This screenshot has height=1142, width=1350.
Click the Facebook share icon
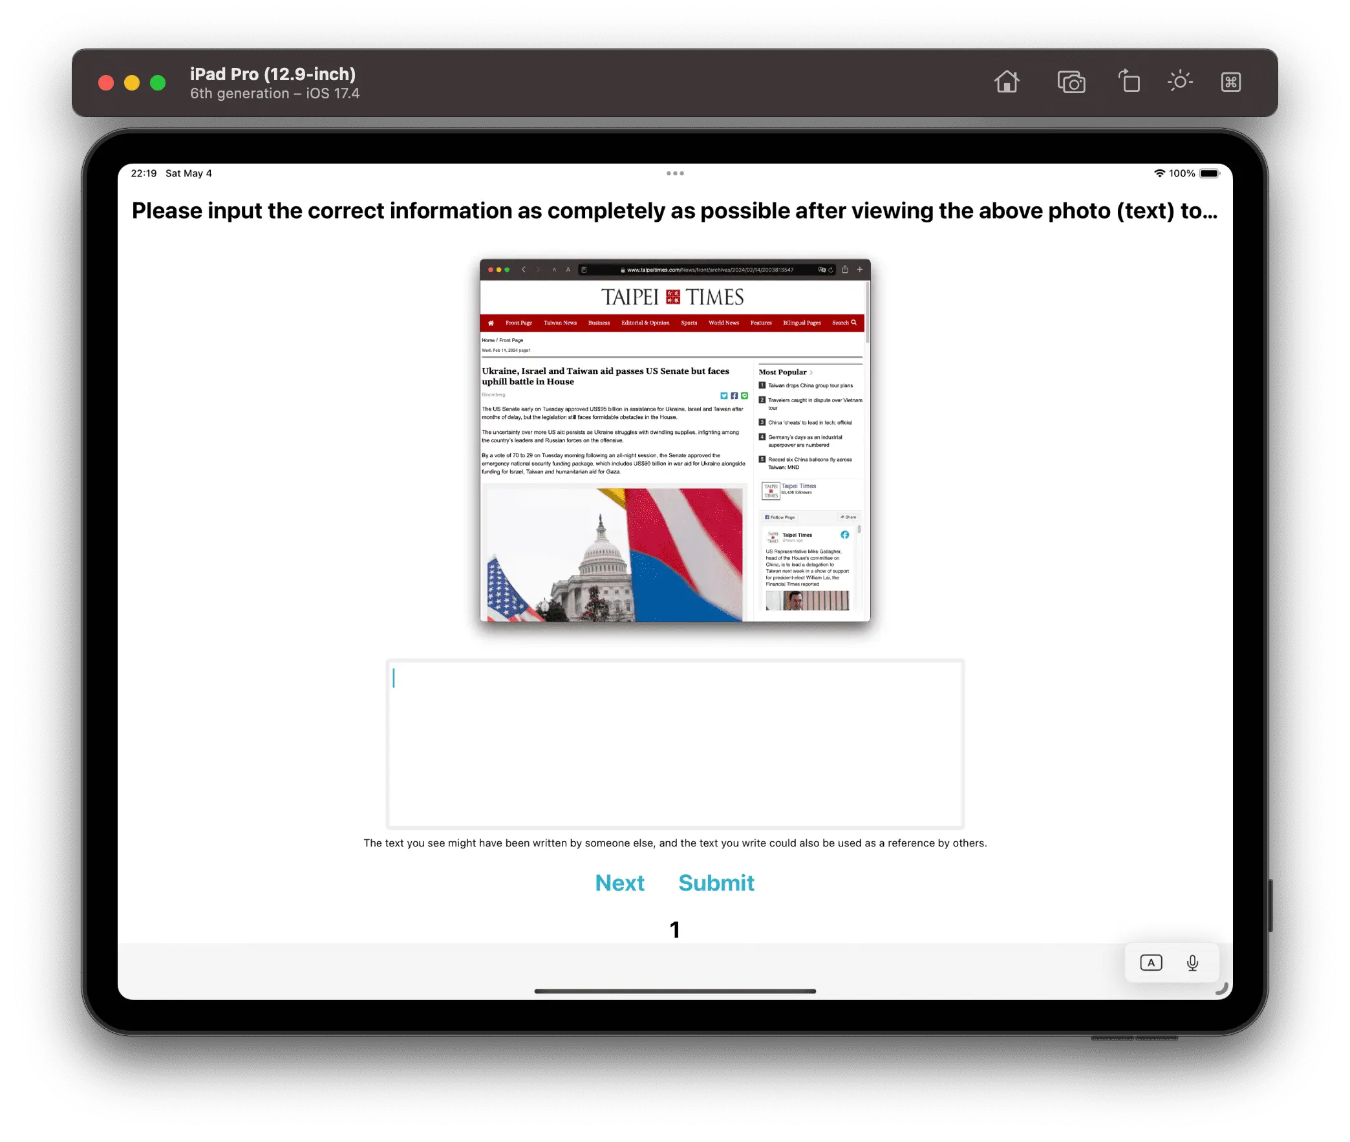[733, 395]
